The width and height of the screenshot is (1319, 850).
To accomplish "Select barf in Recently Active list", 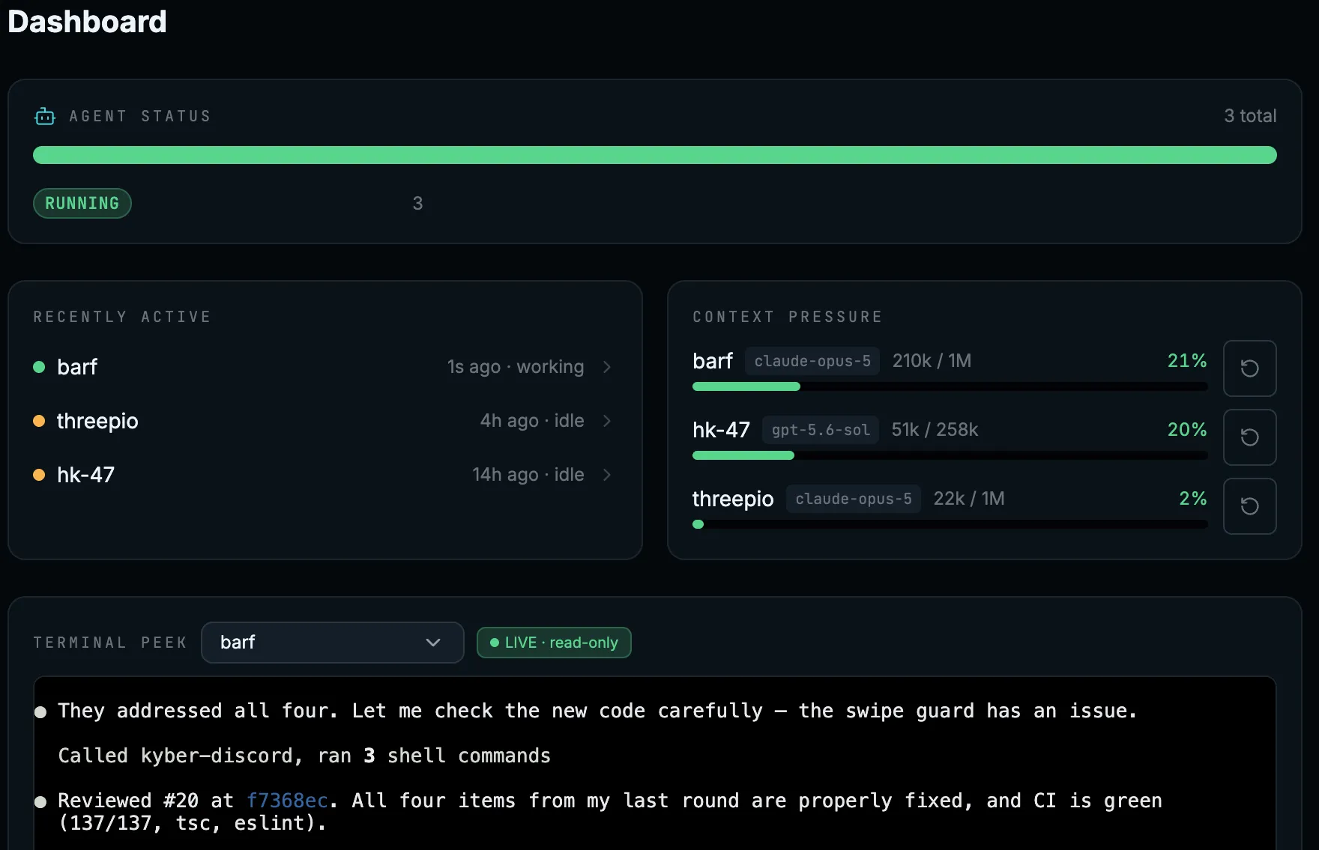I will click(x=325, y=367).
